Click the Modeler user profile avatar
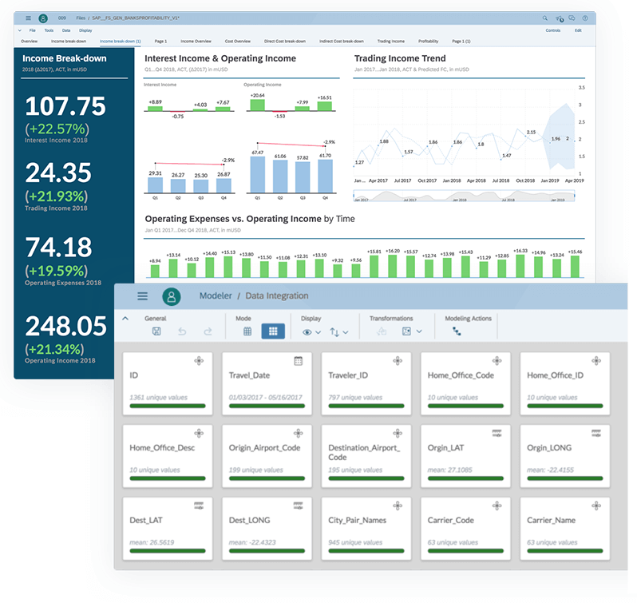 click(171, 296)
